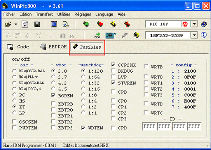Select the HS oscillator radio button
Image resolution: width=211 pixels, height=150 pixels.
[14, 101]
